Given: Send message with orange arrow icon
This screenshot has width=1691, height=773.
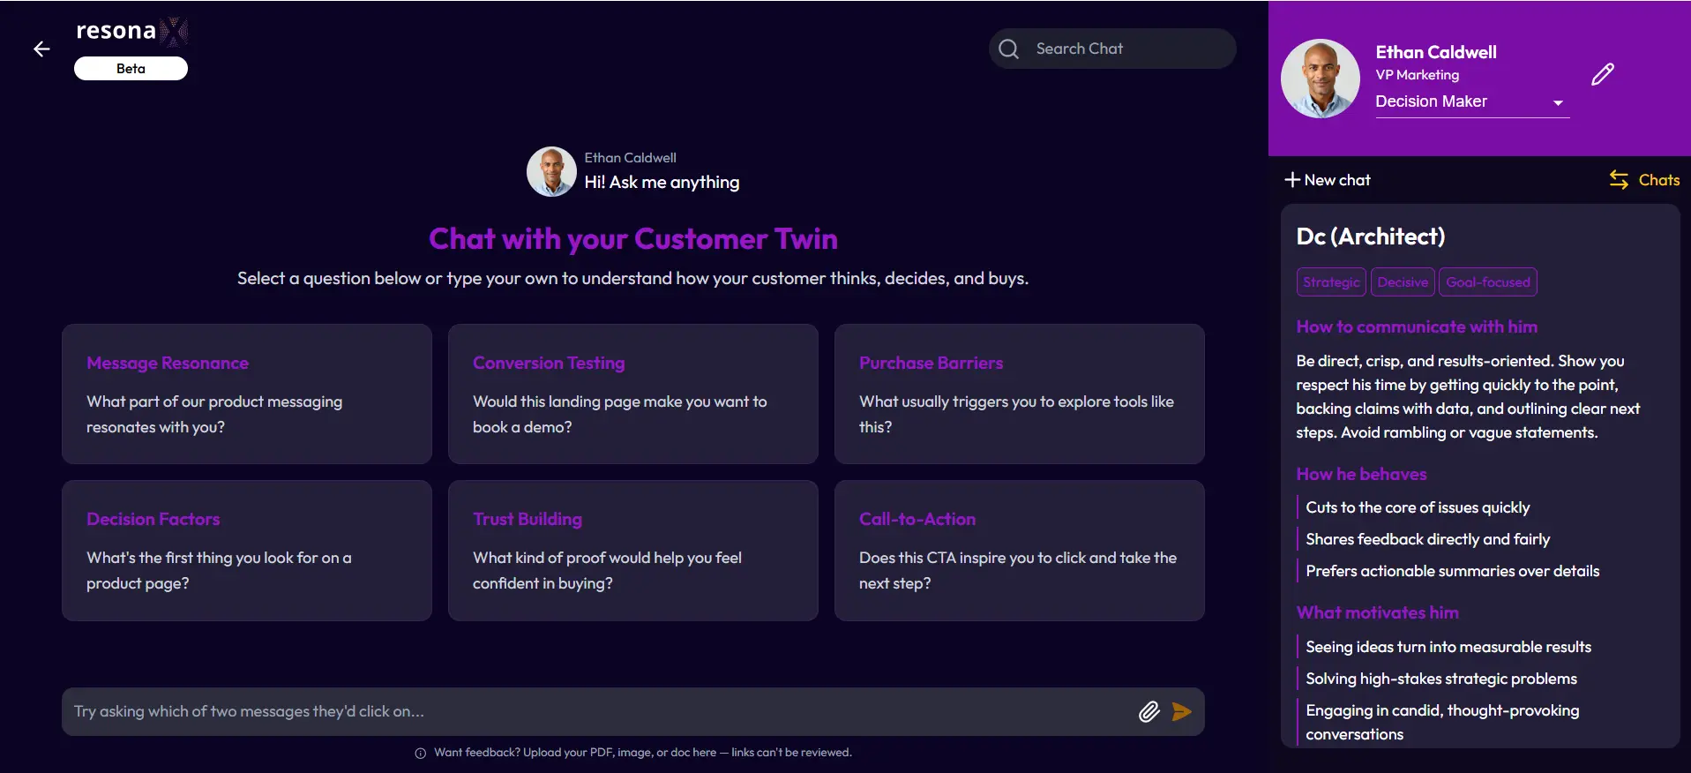Looking at the screenshot, I should tap(1182, 712).
